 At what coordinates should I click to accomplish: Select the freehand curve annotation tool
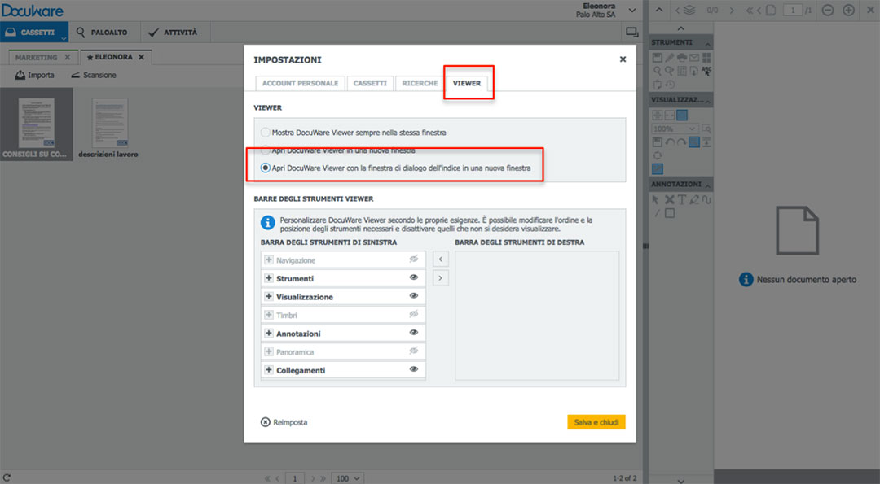(706, 199)
